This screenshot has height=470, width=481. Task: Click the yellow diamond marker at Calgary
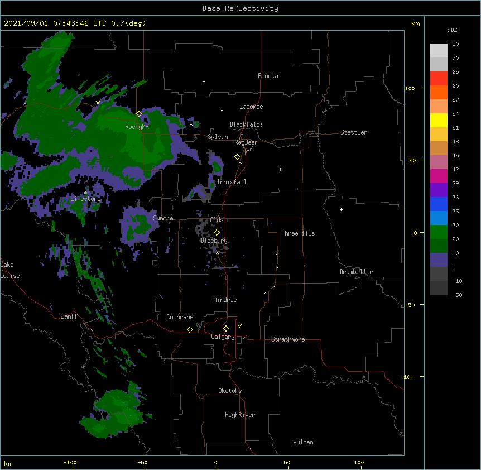click(226, 329)
